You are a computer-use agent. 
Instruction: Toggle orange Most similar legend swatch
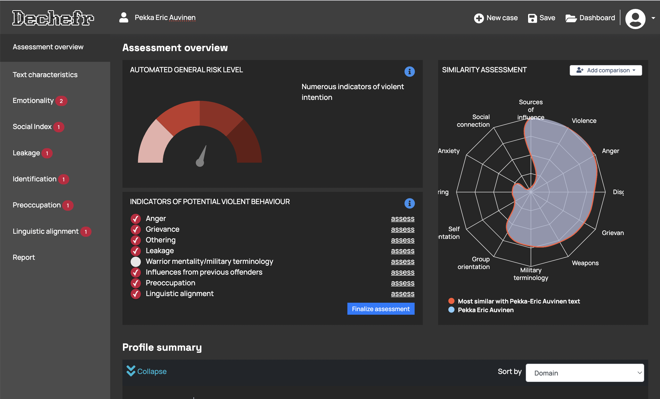pos(451,301)
